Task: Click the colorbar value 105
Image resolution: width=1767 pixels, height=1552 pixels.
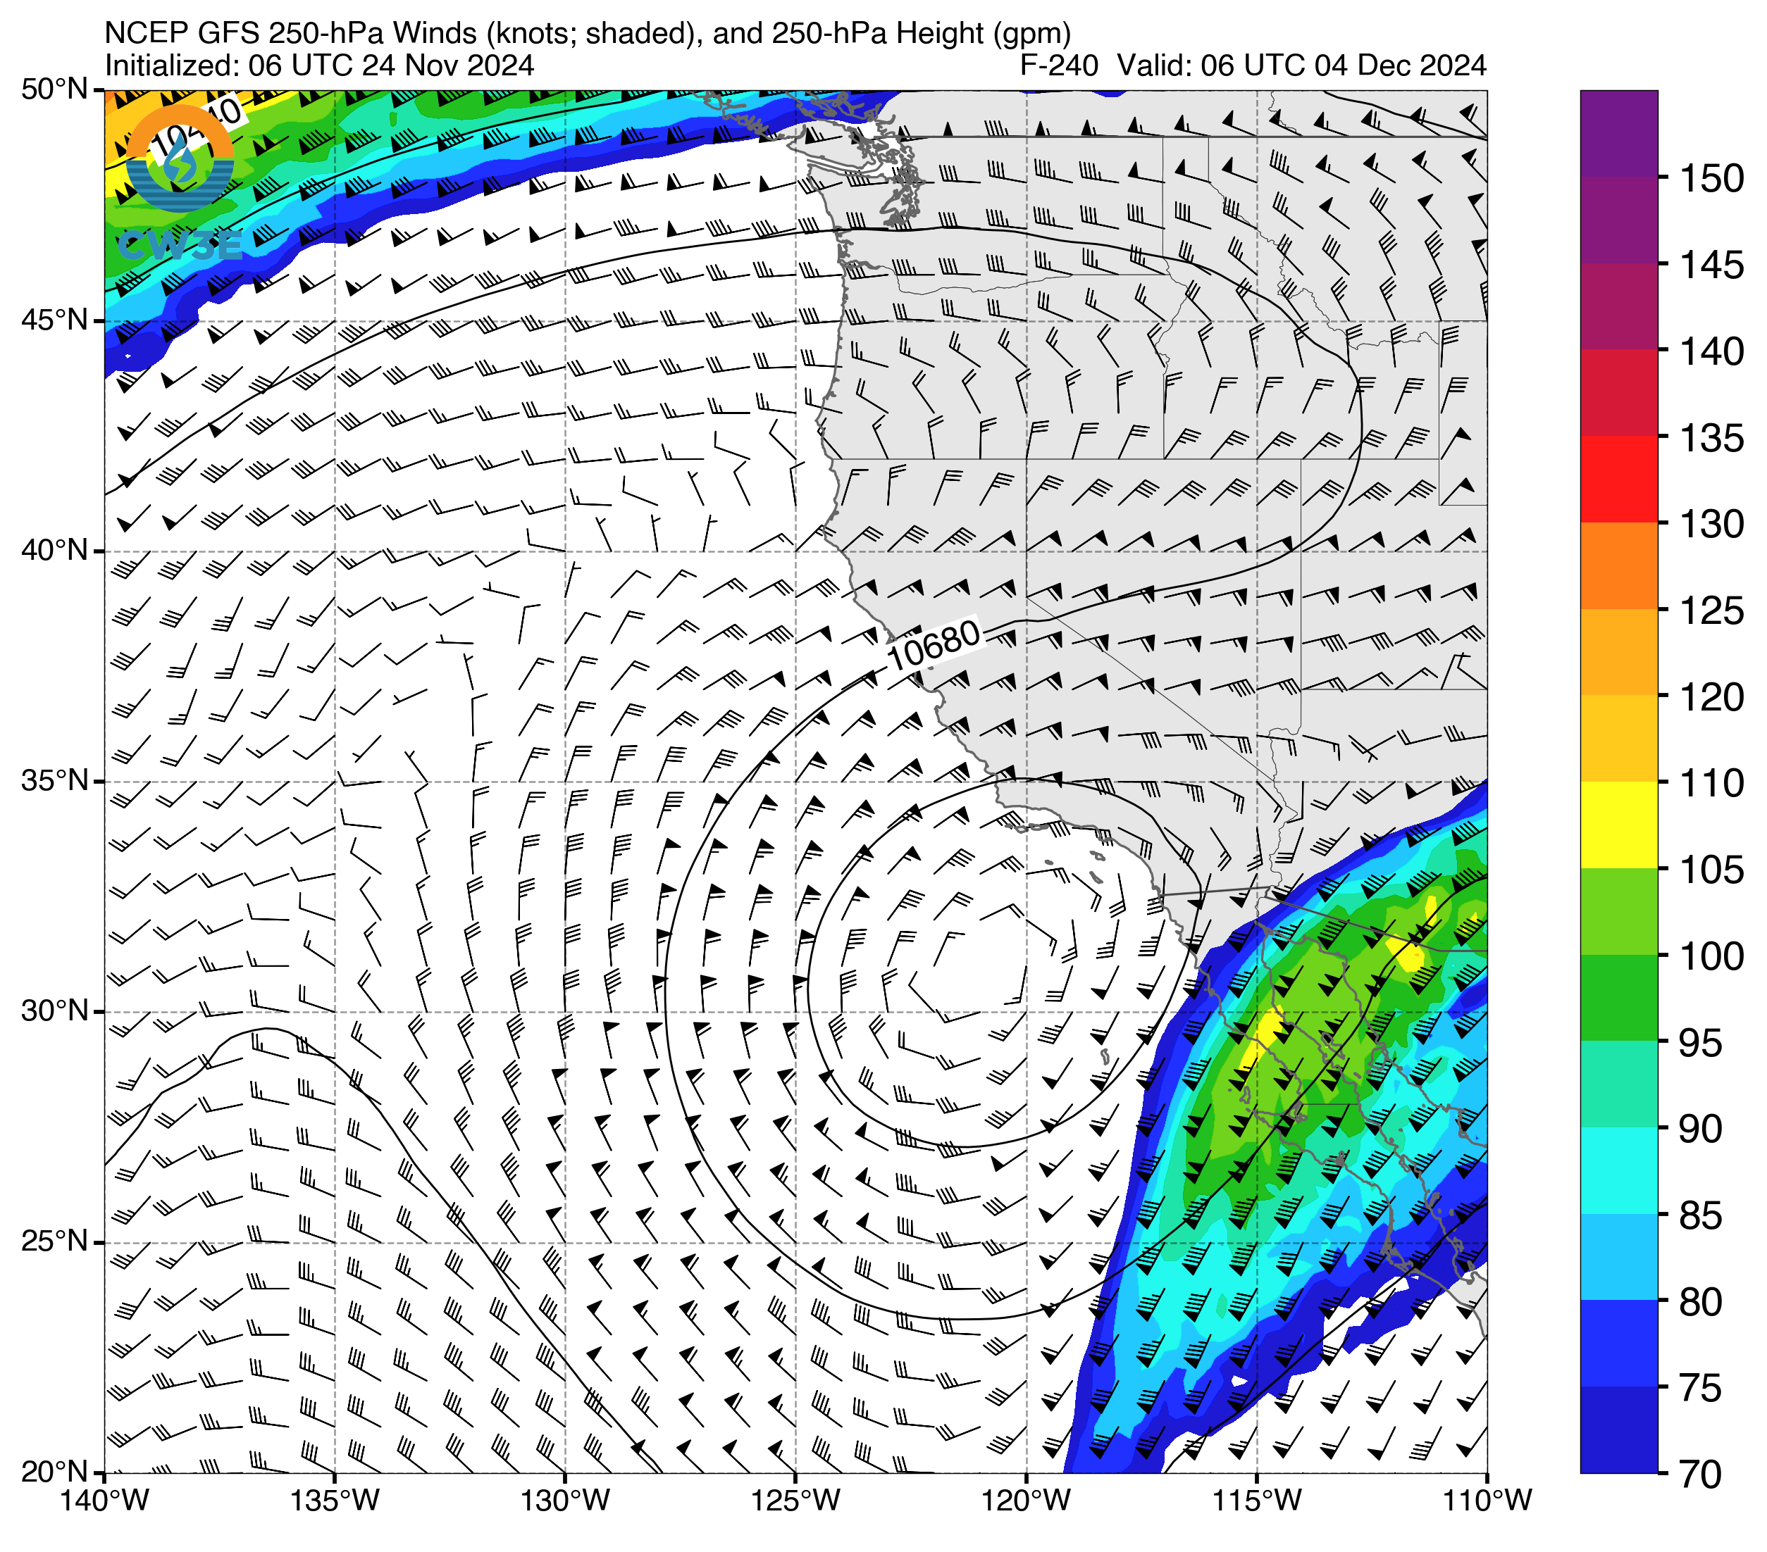Action: [x=1711, y=870]
